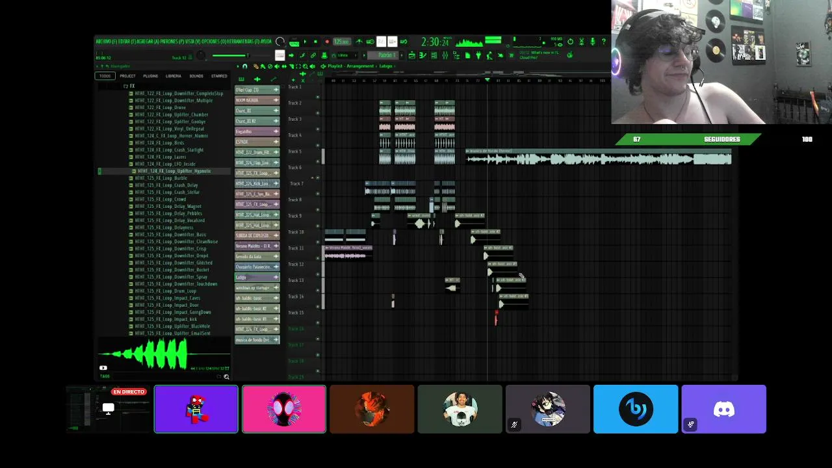Screen dimensions: 832x468
Task: Select HTHT_122_FX_Loop_Drone sample
Action: (x=160, y=107)
